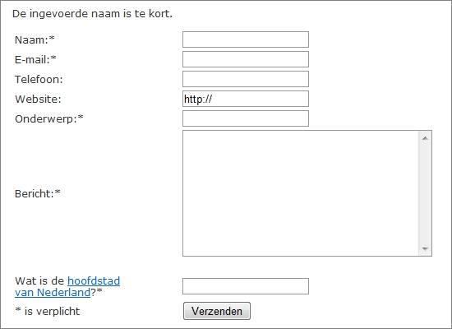
Task: Click the Telefoon: label
Action: point(39,79)
